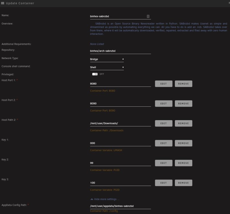The image size is (230, 214).
Task: Click the Key 2 value field showing 99
Action: point(120,163)
